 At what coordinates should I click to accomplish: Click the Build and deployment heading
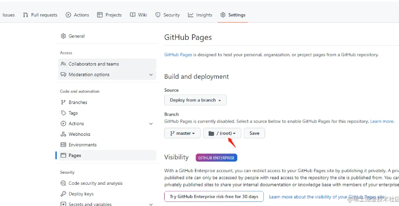point(196,77)
